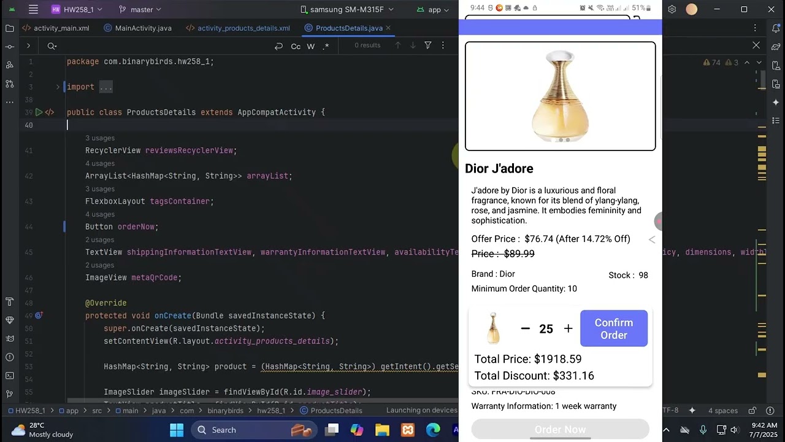
Task: Open Logcat tool window icon
Action: (9, 339)
